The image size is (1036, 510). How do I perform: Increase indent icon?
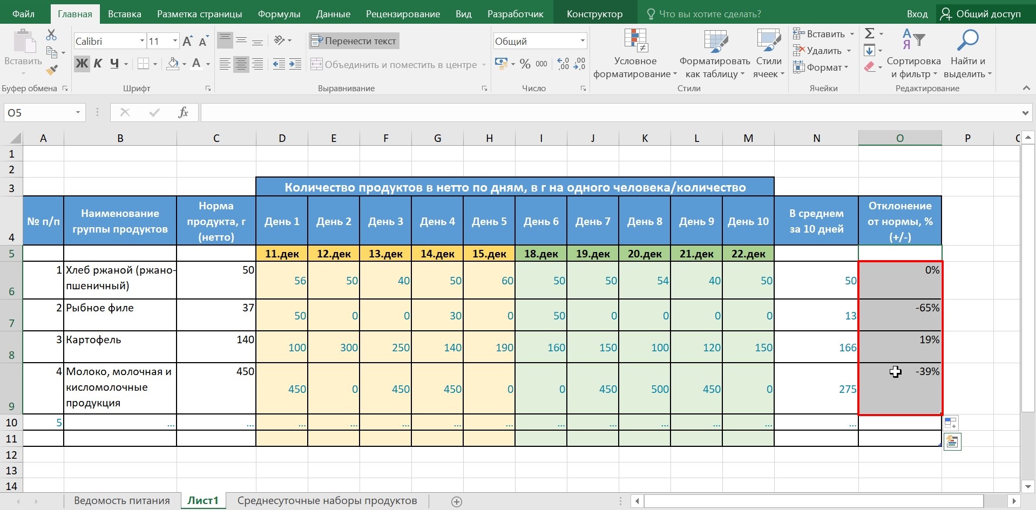point(295,65)
